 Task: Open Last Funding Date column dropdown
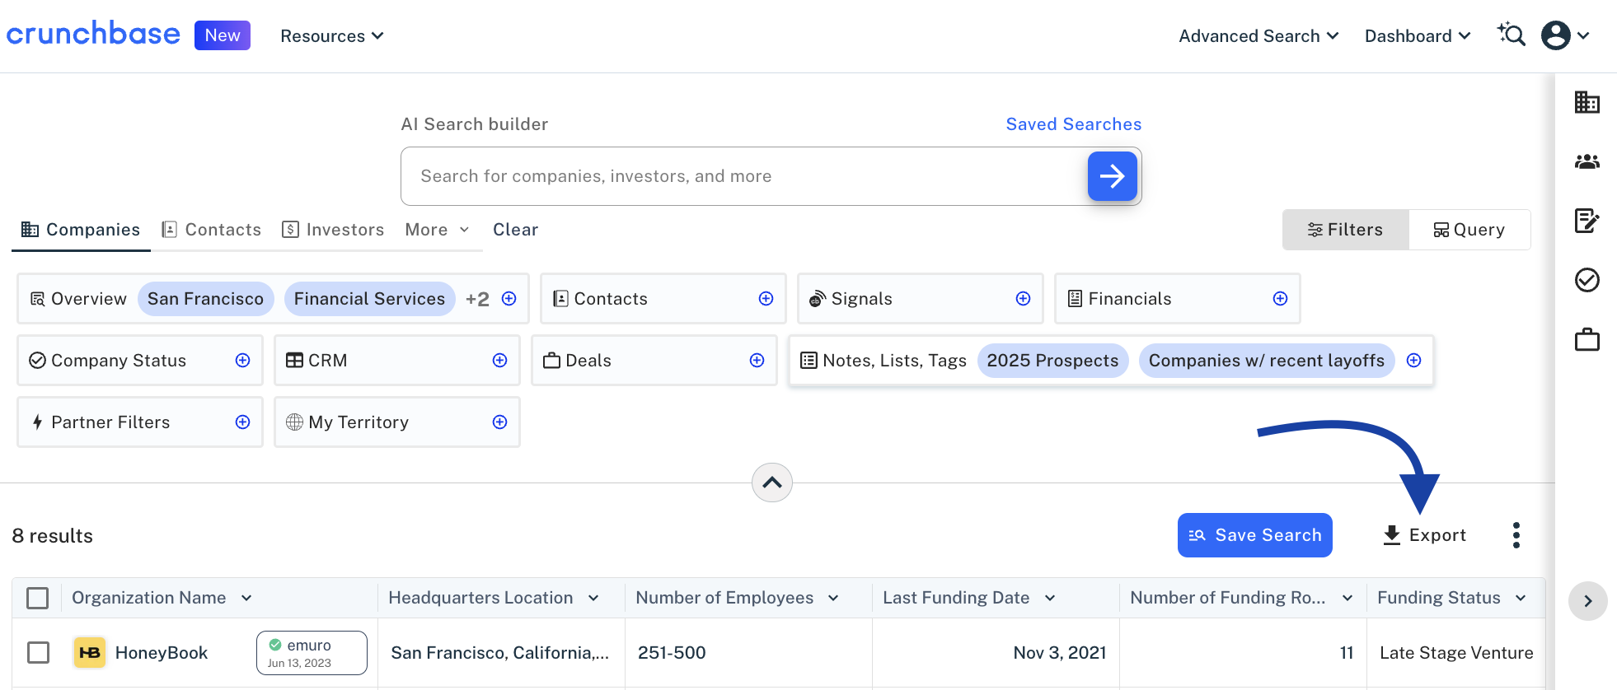click(1050, 598)
